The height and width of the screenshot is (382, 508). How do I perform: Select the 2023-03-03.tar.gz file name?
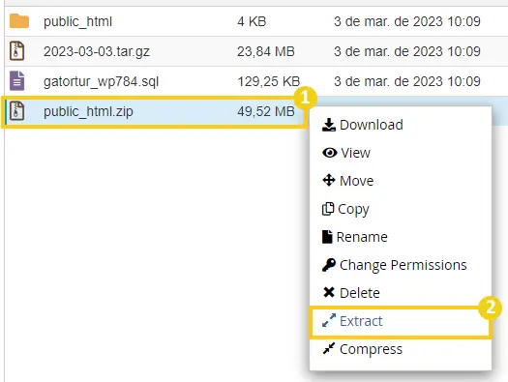pyautogui.click(x=97, y=52)
